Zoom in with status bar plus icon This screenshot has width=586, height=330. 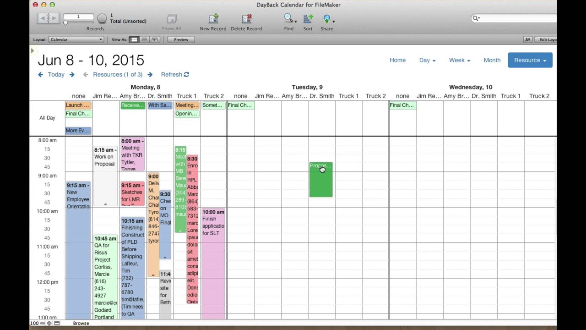click(x=49, y=323)
